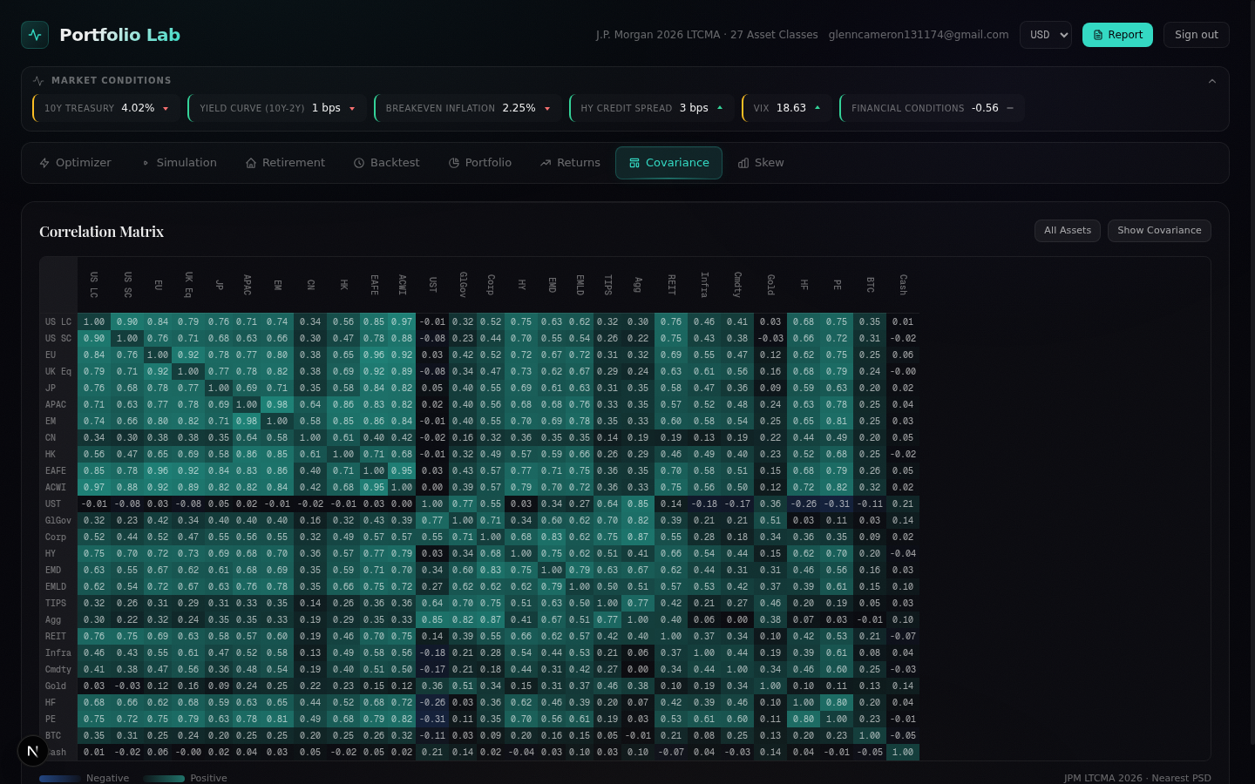Click the 10Y Treasury 4.02% value

coord(138,108)
